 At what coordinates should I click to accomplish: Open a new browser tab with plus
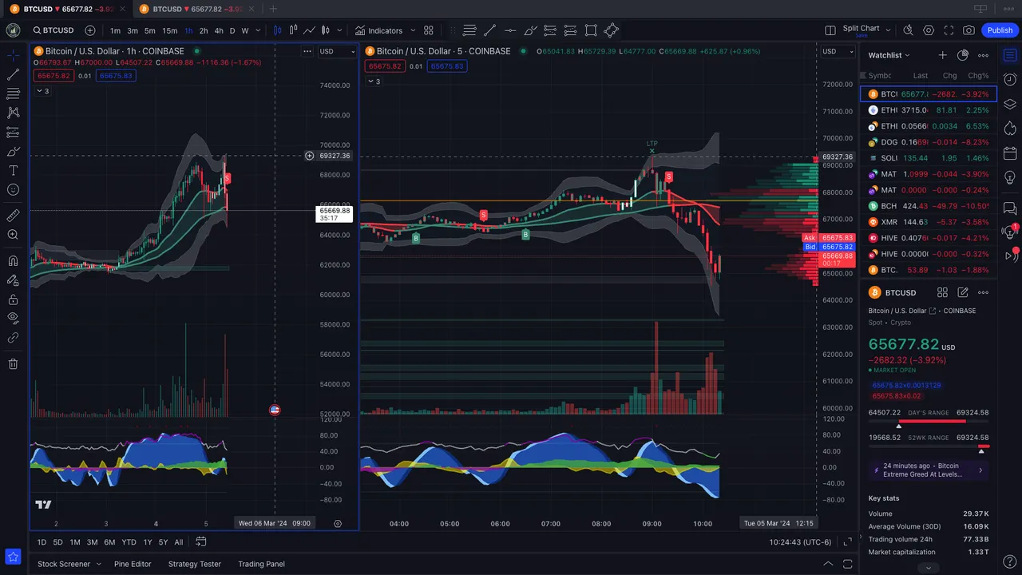tap(273, 9)
